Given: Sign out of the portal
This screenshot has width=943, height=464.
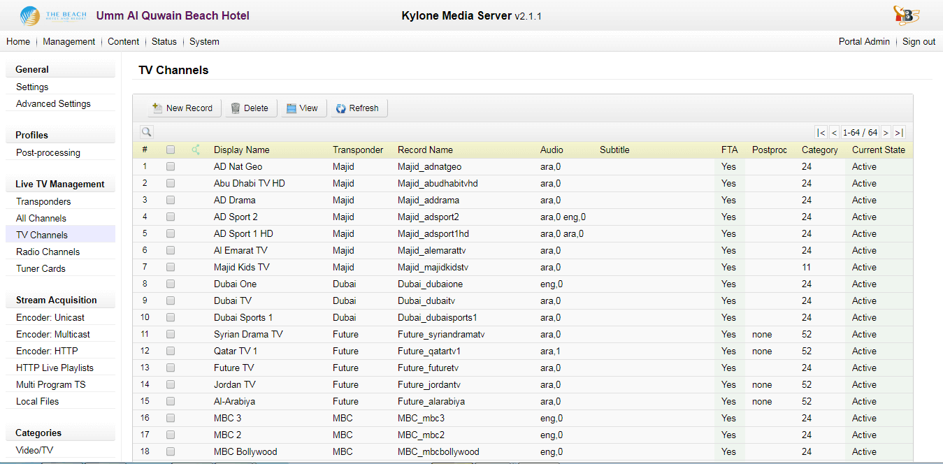Looking at the screenshot, I should coord(919,41).
